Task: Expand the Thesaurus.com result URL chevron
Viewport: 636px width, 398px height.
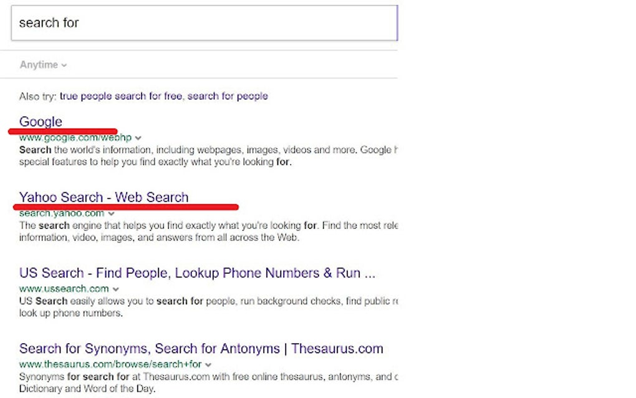Action: point(207,364)
